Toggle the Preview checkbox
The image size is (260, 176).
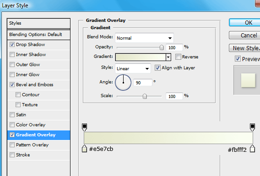pos(238,59)
